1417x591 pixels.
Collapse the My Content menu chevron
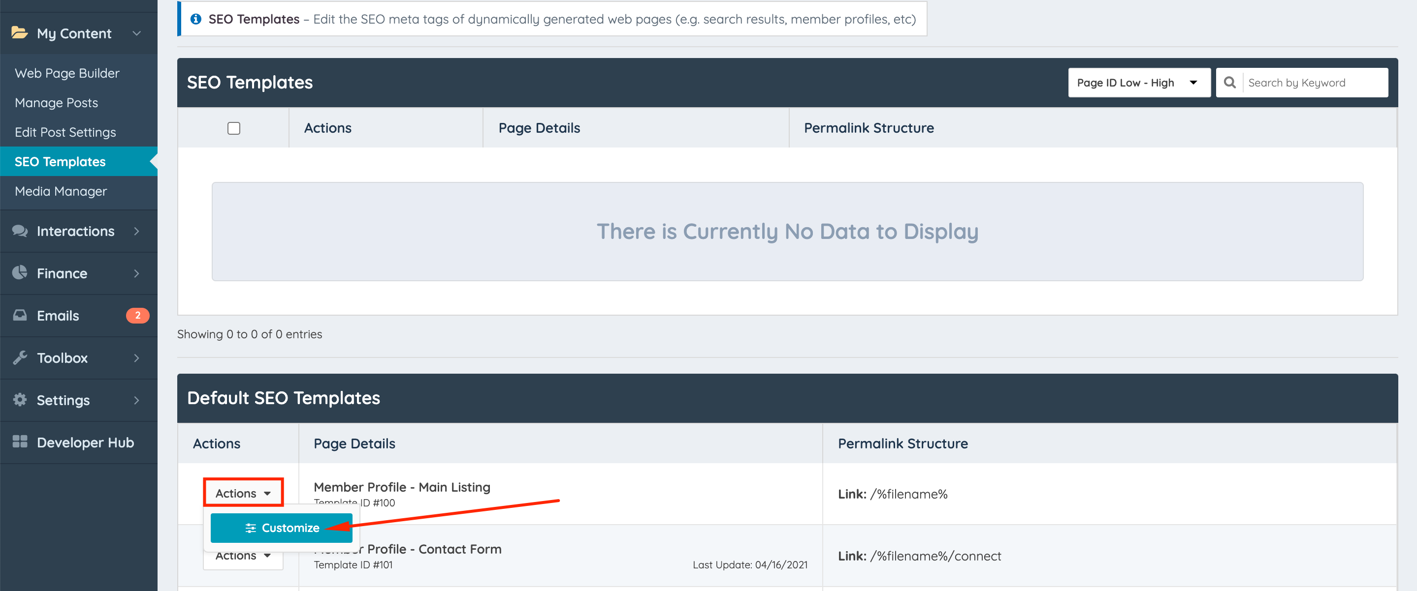pyautogui.click(x=136, y=33)
